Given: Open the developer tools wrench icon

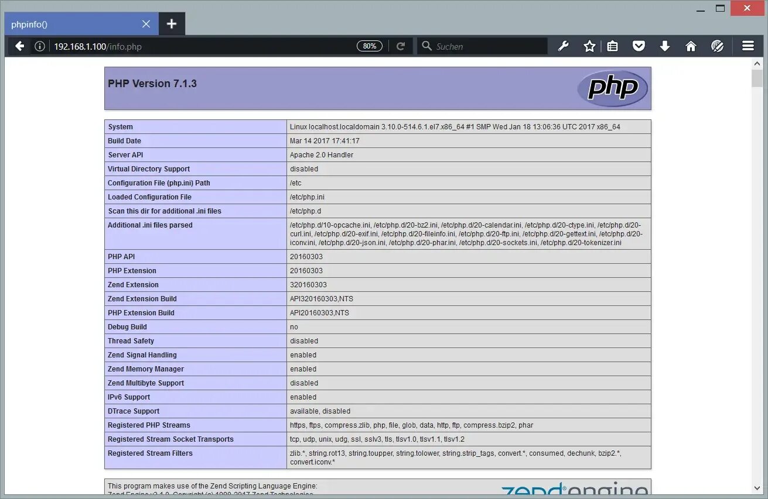Looking at the screenshot, I should tap(563, 46).
